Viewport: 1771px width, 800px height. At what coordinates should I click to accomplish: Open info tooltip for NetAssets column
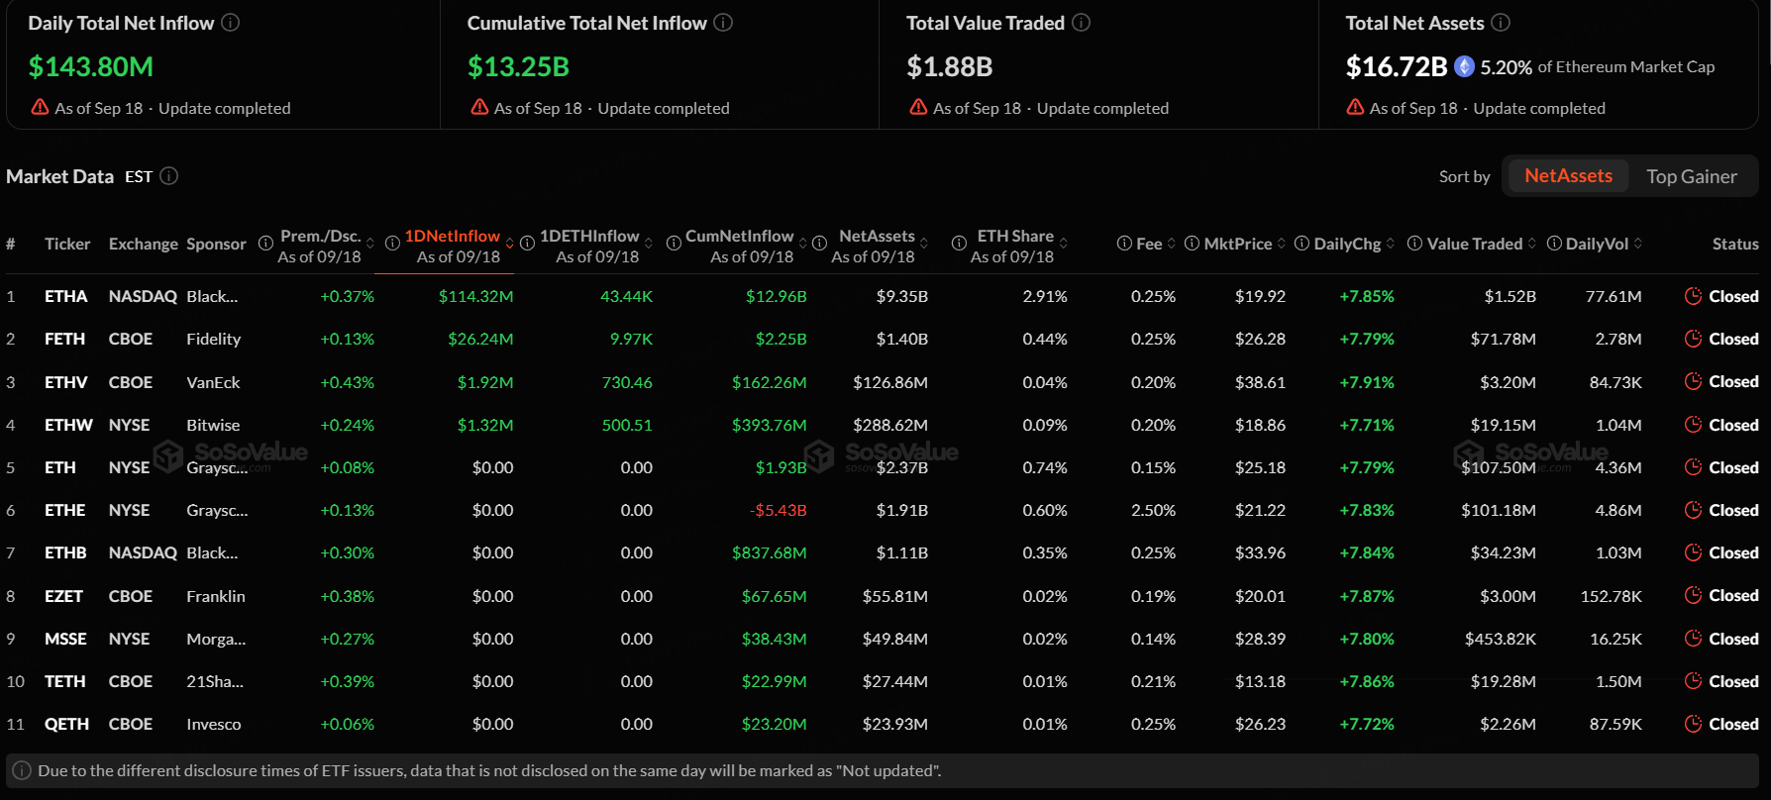(x=820, y=244)
